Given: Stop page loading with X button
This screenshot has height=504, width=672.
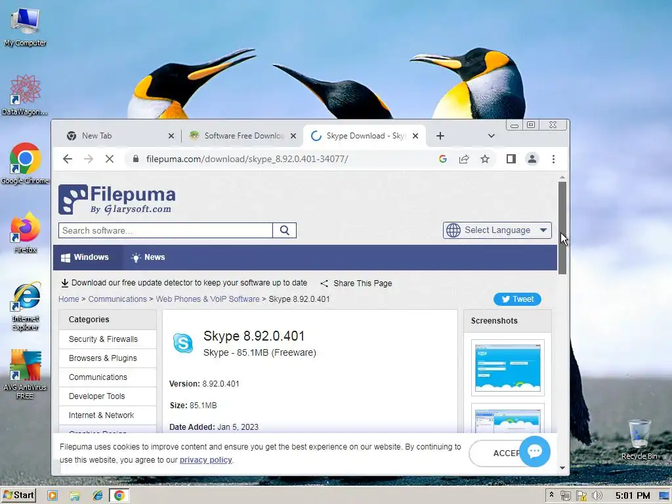Looking at the screenshot, I should (x=110, y=159).
